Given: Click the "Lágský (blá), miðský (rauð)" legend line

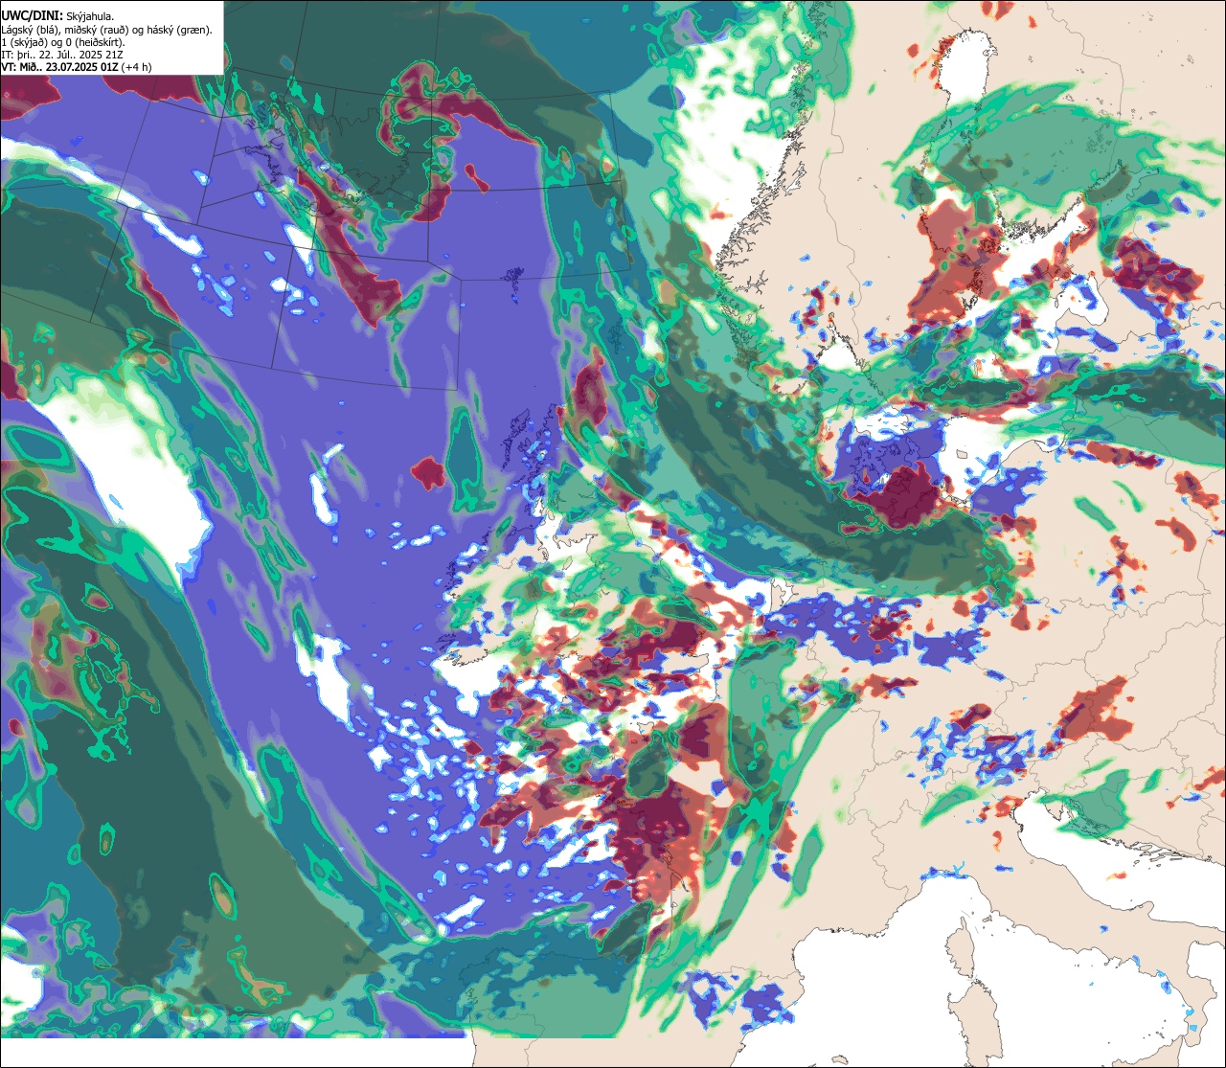Looking at the screenshot, I should pyautogui.click(x=107, y=30).
